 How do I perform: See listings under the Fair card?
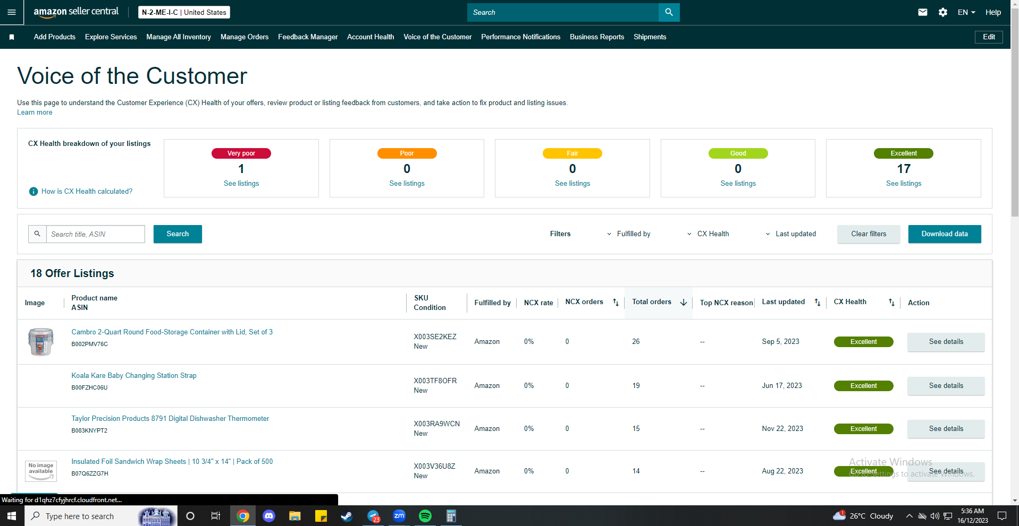pos(572,184)
